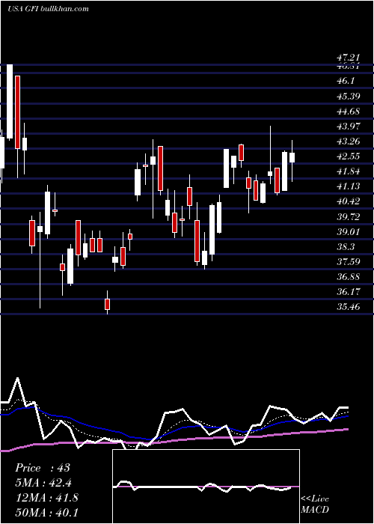Select the 46.1 price level label
This screenshot has width=374, height=524.
click(346, 81)
